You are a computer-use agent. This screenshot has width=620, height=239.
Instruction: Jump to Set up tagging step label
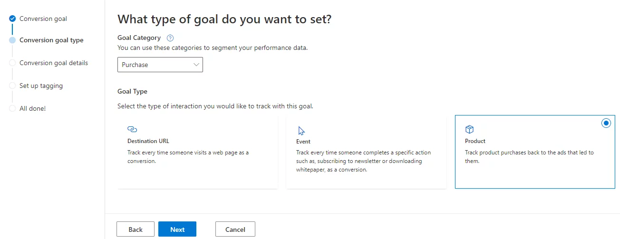click(41, 86)
